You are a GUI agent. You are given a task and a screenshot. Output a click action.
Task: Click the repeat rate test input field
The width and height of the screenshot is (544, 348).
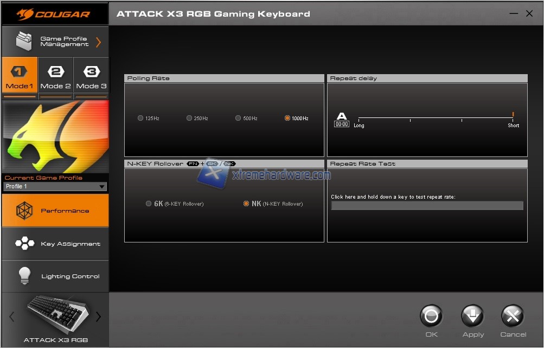tap(427, 206)
